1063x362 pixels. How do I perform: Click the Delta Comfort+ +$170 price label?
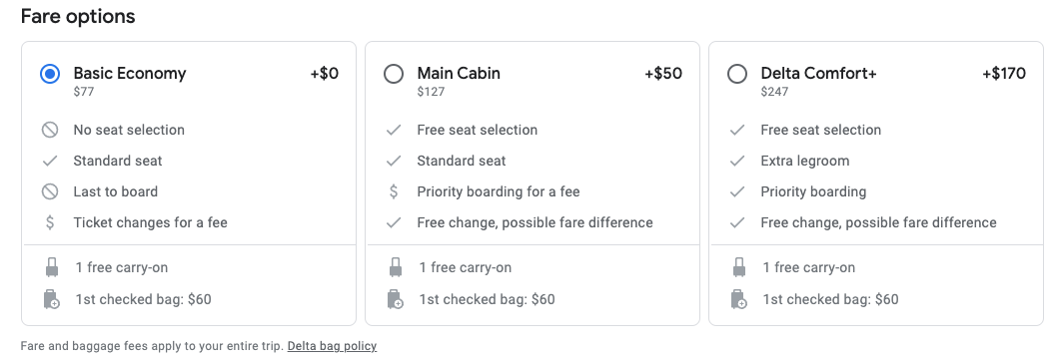[x=1004, y=73]
